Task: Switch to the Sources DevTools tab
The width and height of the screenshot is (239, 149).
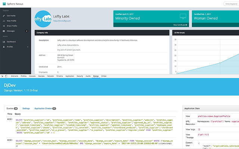Action: 41,76
